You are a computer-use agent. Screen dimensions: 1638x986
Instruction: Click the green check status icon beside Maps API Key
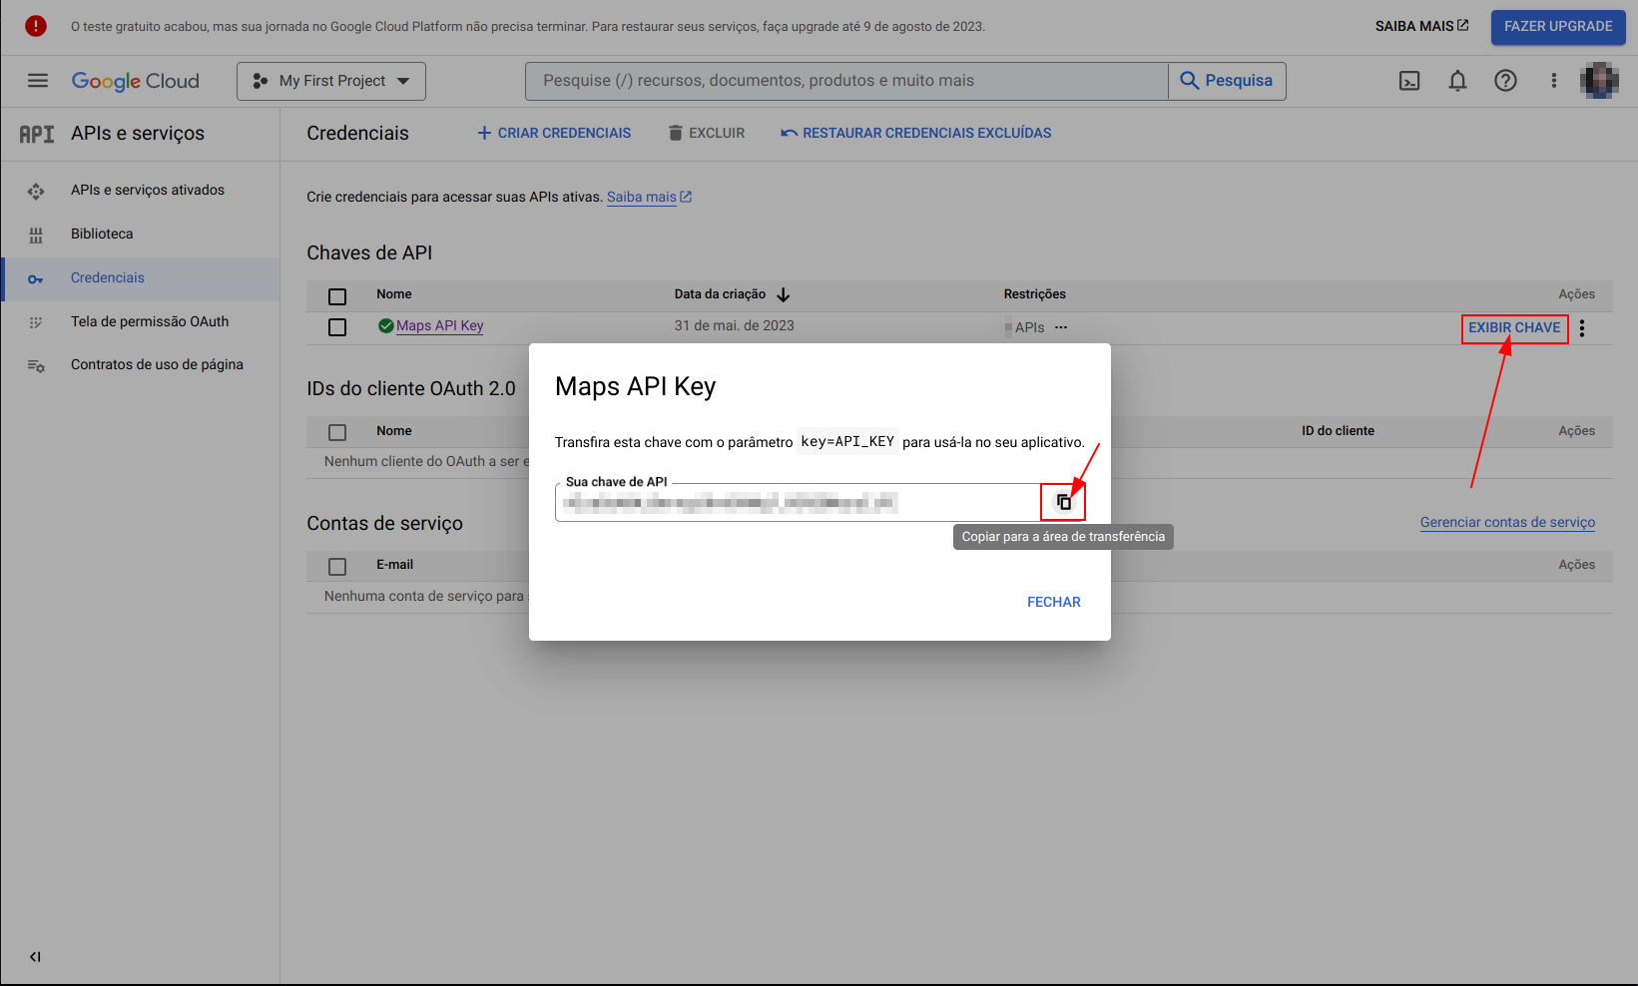point(385,325)
